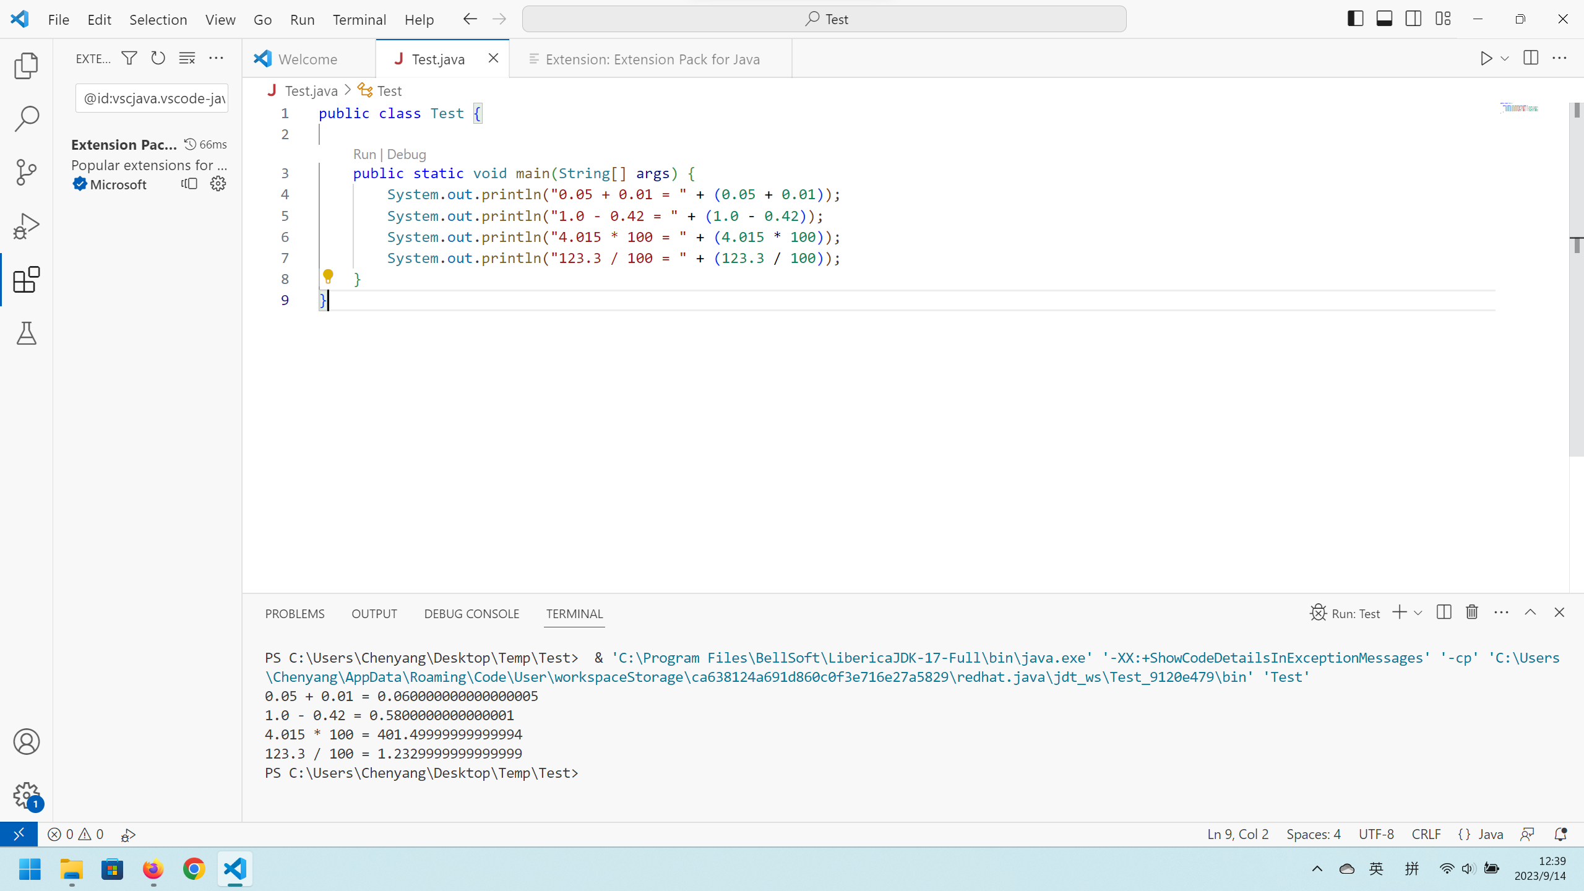The width and height of the screenshot is (1584, 891).
Task: Open the run button dropdown arrow
Action: (x=1505, y=59)
